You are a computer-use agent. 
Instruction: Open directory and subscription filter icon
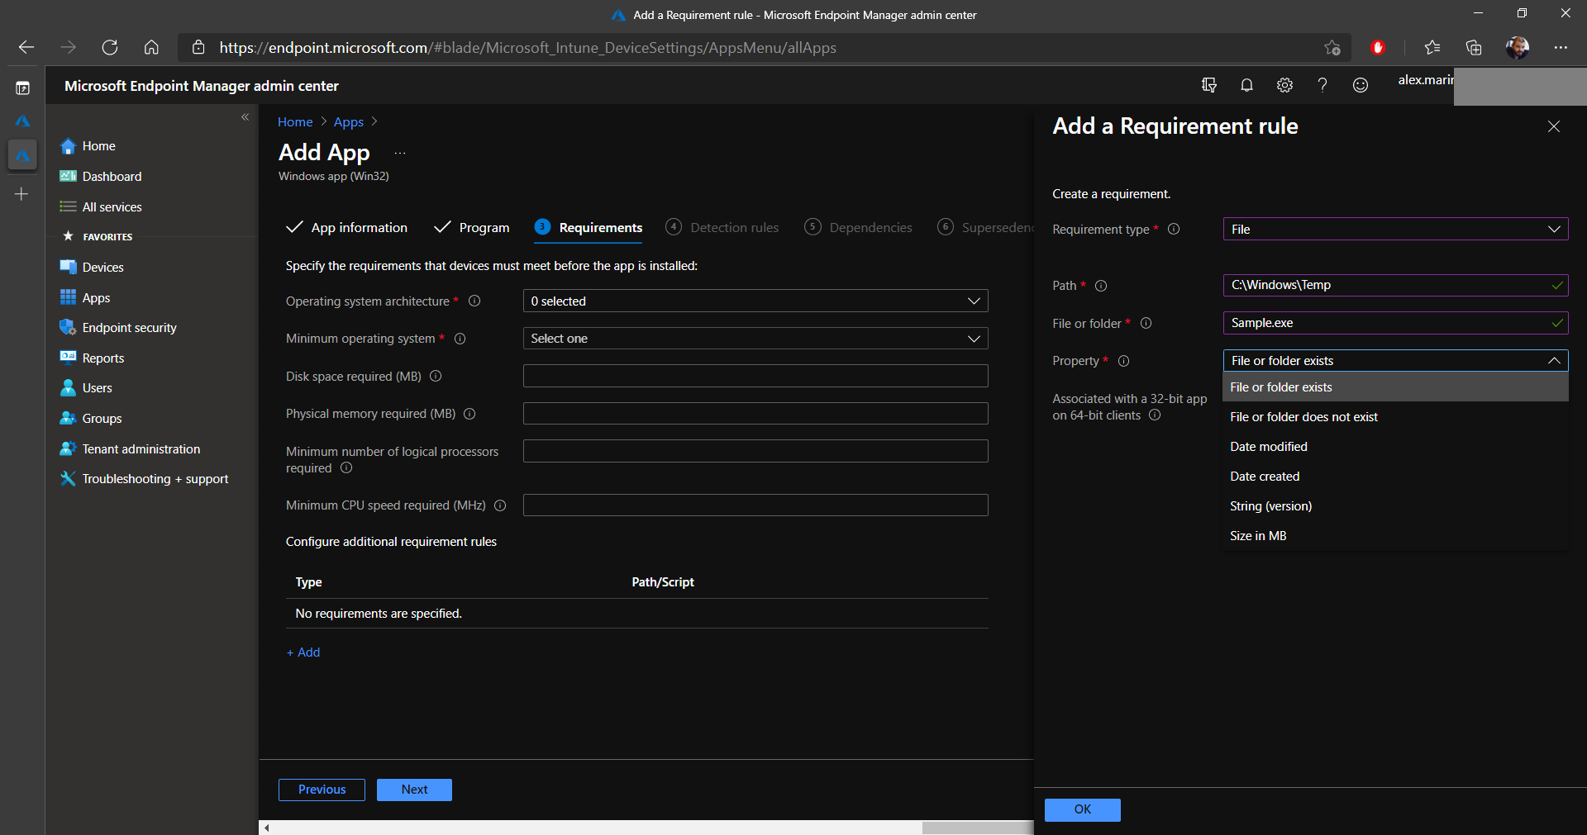click(x=1208, y=85)
